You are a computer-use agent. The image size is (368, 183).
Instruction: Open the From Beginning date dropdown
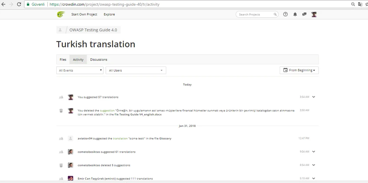[299, 70]
